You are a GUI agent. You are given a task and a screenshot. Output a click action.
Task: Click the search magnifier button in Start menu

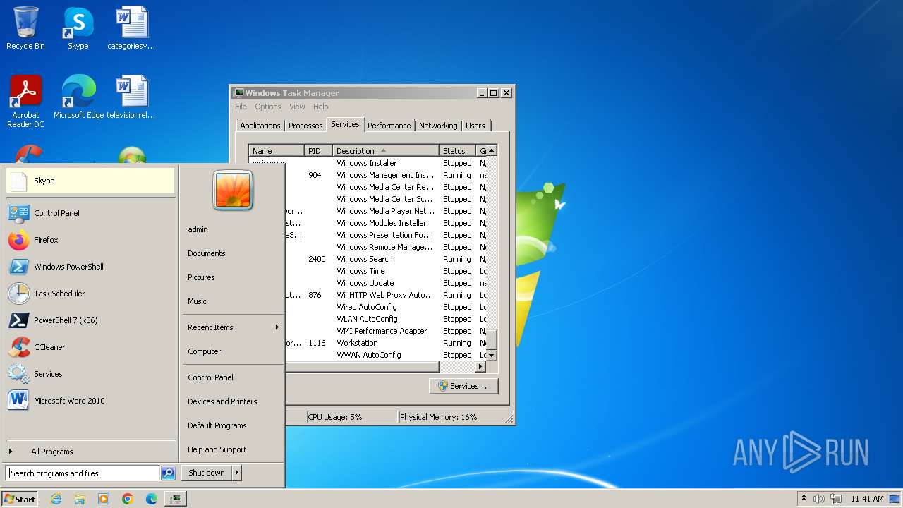click(x=168, y=473)
